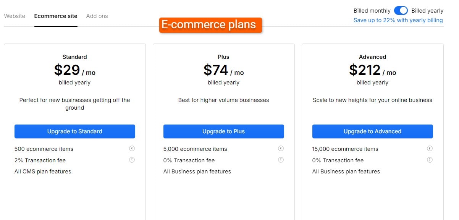The image size is (459, 220).
Task: Click the orange E-commerce plans banner
Action: pos(210,24)
